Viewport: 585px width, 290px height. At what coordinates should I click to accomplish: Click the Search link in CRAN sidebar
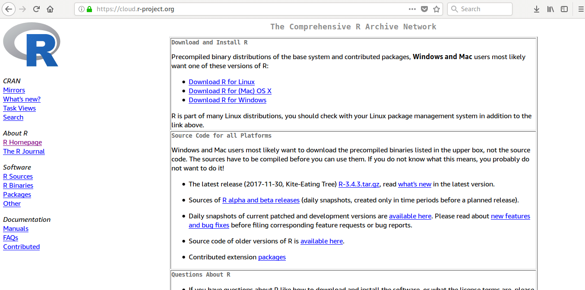click(13, 117)
